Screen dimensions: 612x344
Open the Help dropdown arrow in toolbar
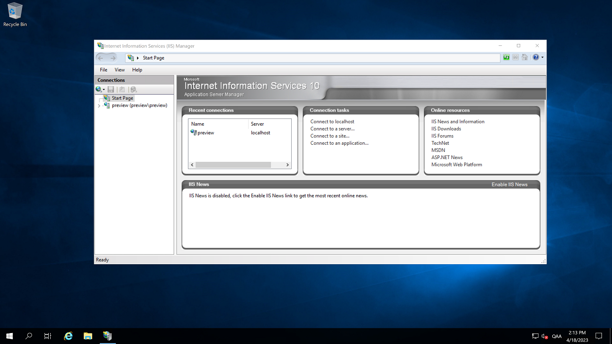pyautogui.click(x=542, y=58)
